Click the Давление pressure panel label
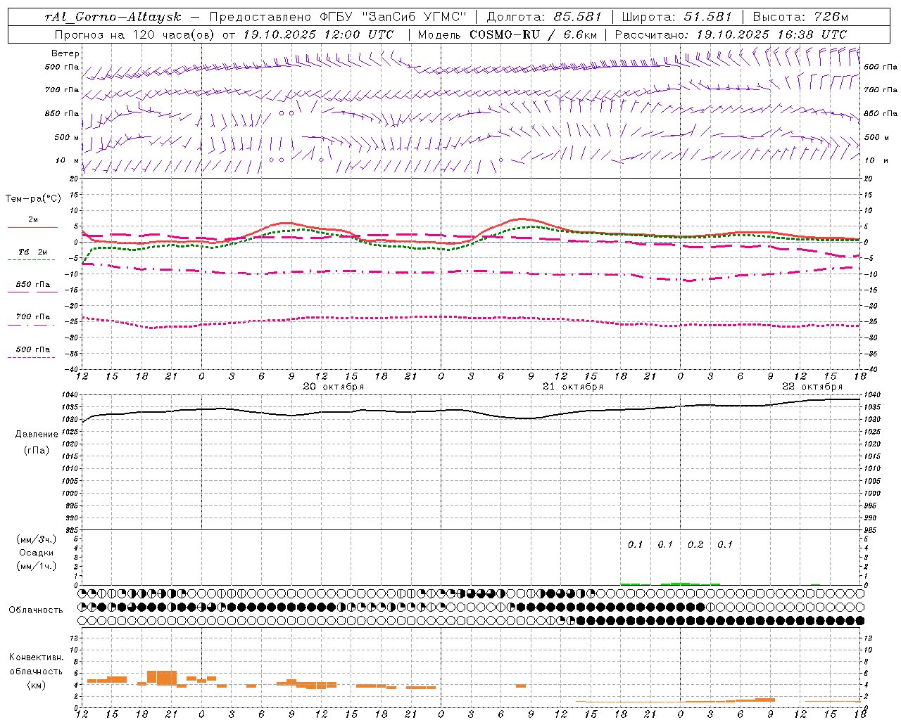 [x=37, y=435]
